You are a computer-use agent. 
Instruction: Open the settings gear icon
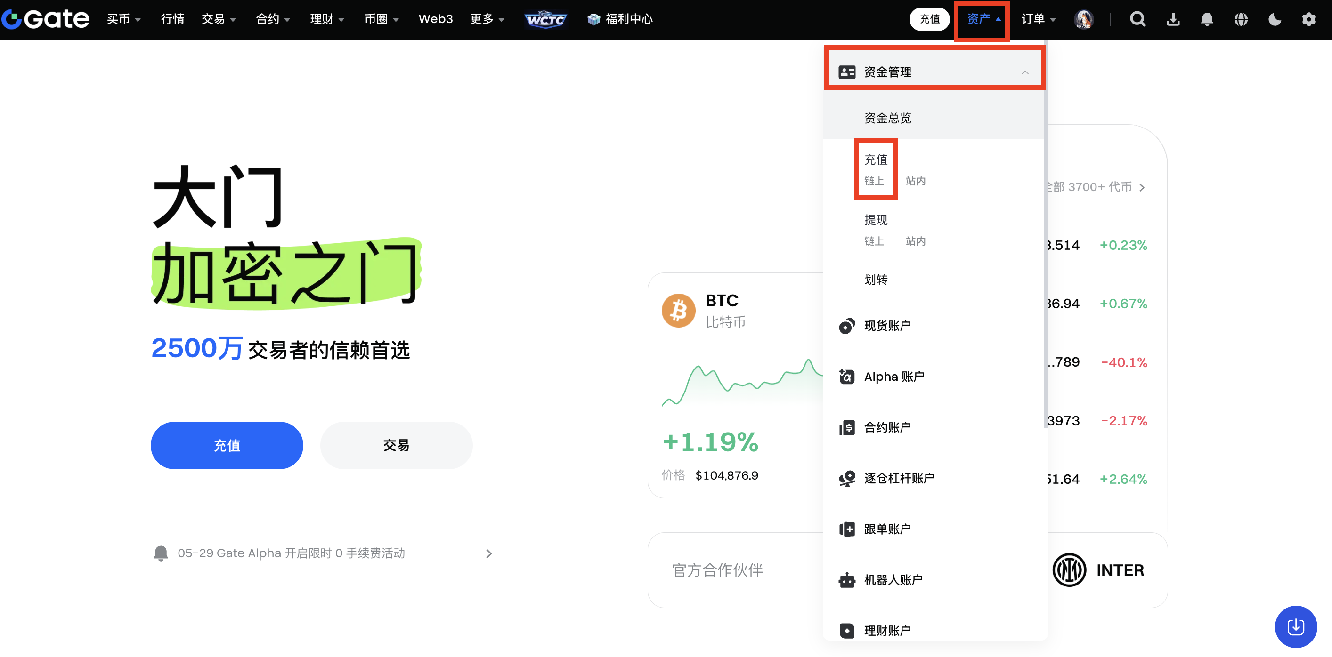1308,20
